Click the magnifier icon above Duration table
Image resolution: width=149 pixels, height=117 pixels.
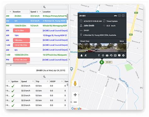click(44, 7)
